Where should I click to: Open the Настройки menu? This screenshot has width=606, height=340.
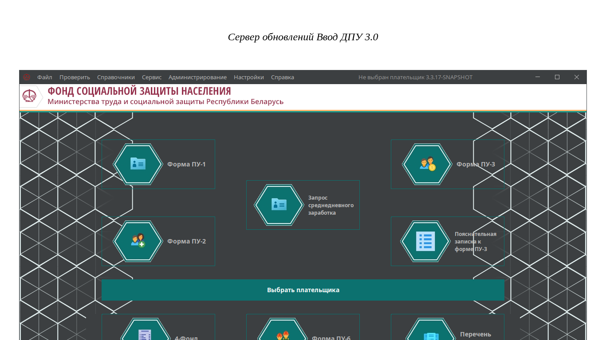pos(249,77)
